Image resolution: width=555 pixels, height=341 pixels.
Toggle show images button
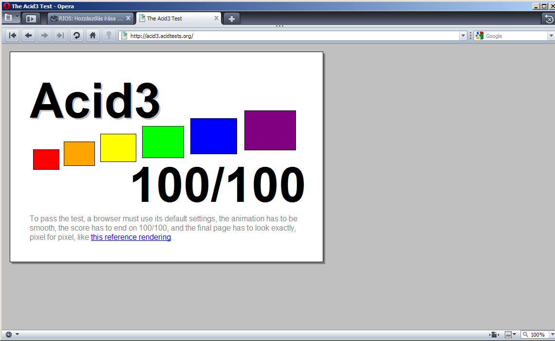click(508, 335)
